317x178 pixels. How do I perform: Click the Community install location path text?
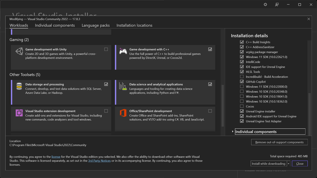(x=48, y=145)
